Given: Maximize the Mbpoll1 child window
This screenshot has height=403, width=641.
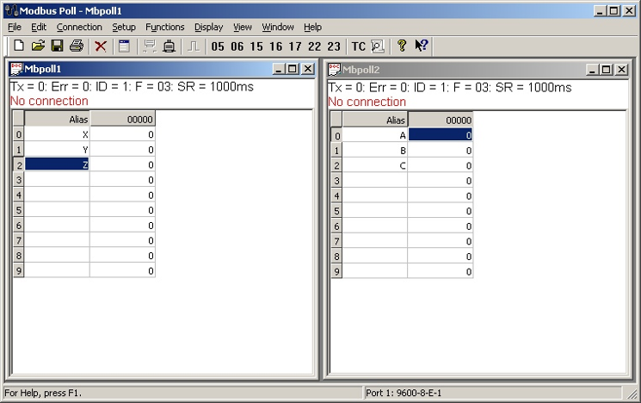Looking at the screenshot, I should (293, 69).
